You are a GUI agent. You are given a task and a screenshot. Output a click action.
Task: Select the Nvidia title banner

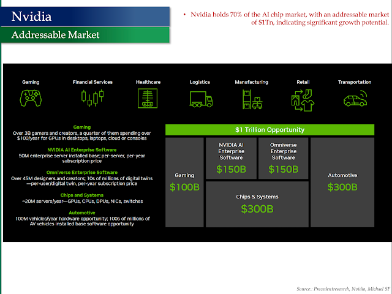[85, 17]
